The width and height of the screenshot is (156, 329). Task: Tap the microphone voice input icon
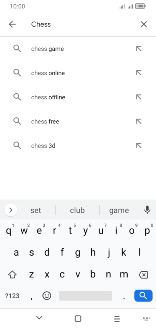tap(147, 210)
